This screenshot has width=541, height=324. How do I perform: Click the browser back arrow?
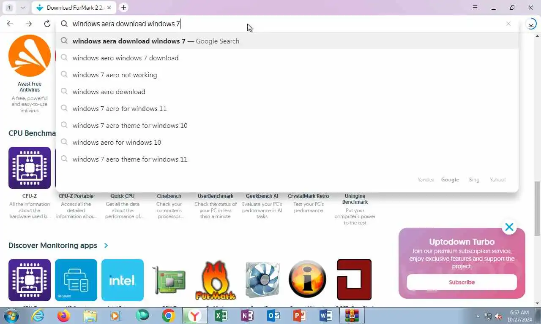pyautogui.click(x=10, y=24)
